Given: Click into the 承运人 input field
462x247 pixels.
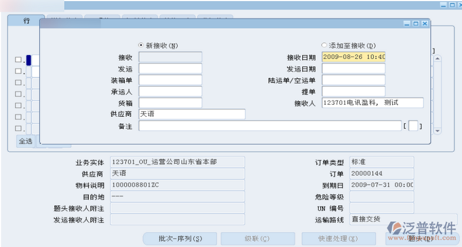Looking at the screenshot, I should coord(171,91).
